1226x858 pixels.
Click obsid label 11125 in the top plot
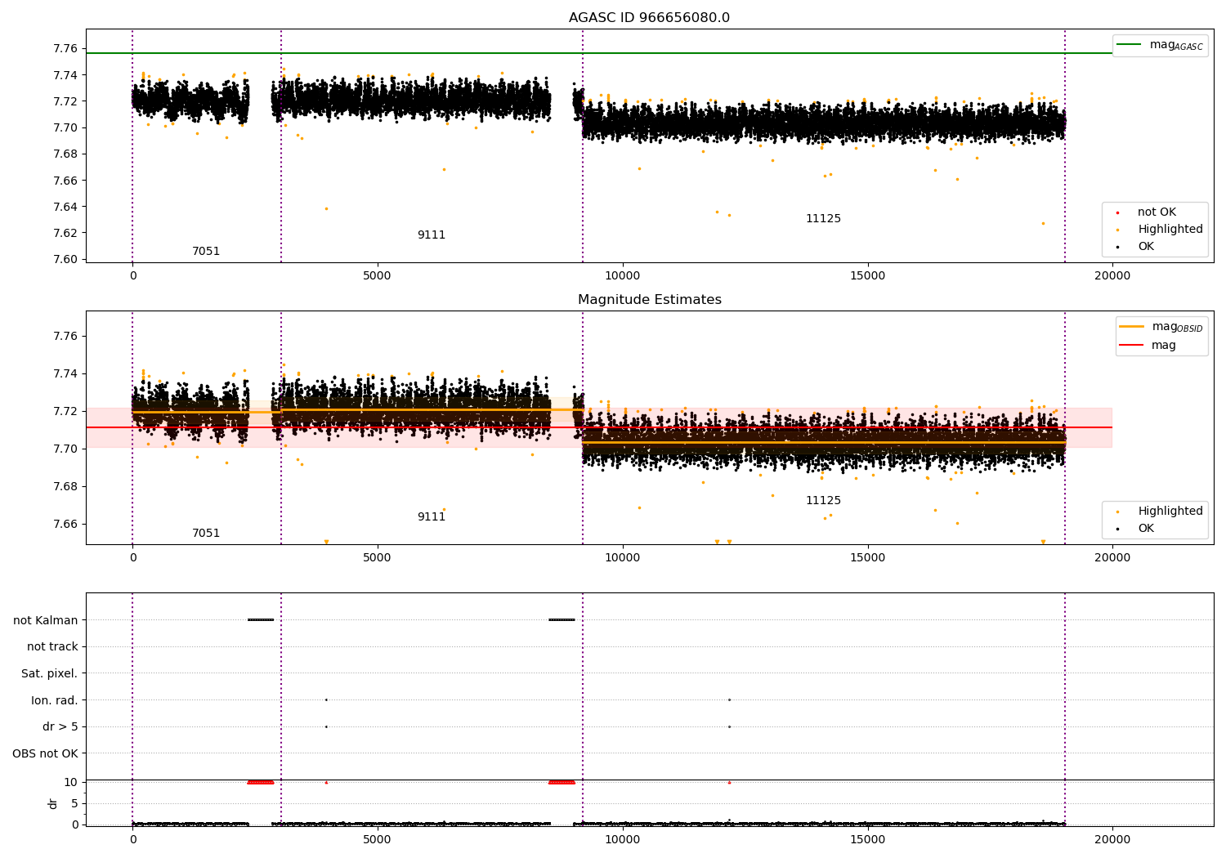coord(823,219)
